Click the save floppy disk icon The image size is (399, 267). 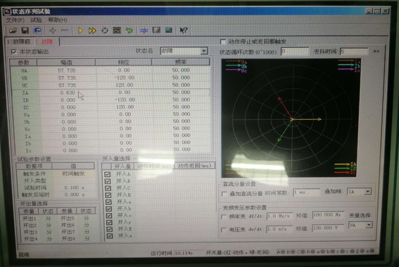25,30
